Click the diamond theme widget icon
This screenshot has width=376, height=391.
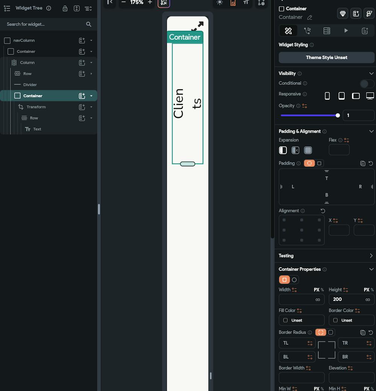343,14
